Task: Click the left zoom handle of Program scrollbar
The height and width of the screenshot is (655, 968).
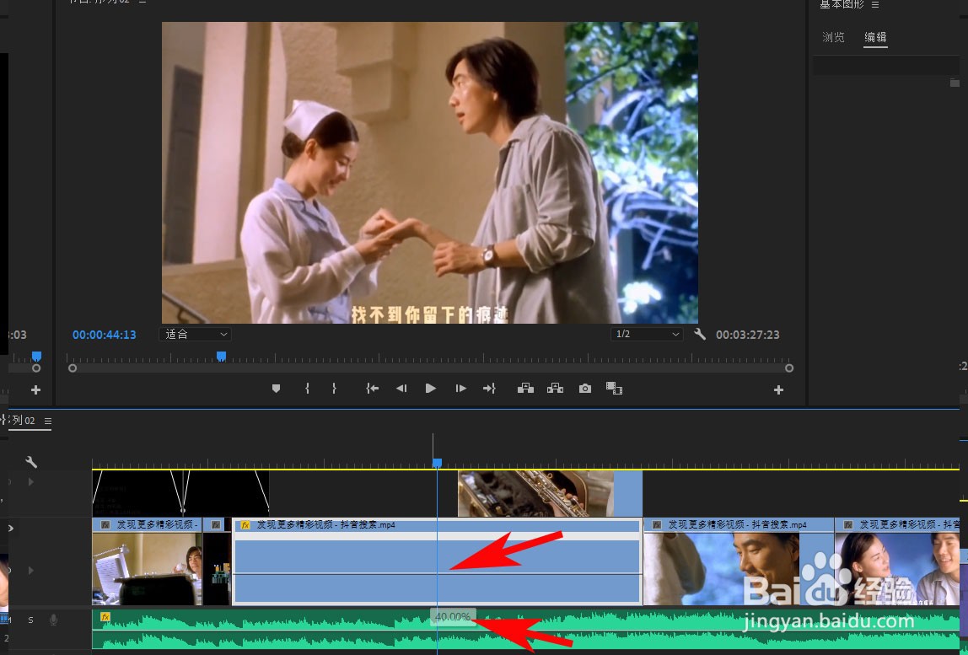Action: [x=73, y=368]
